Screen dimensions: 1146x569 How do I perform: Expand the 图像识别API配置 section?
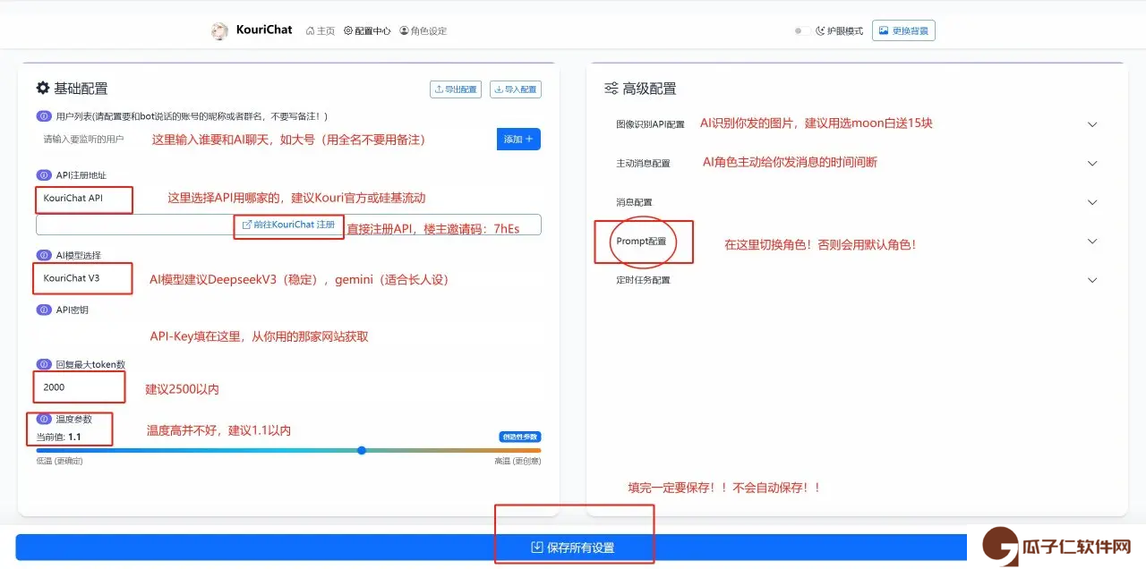tap(856, 124)
